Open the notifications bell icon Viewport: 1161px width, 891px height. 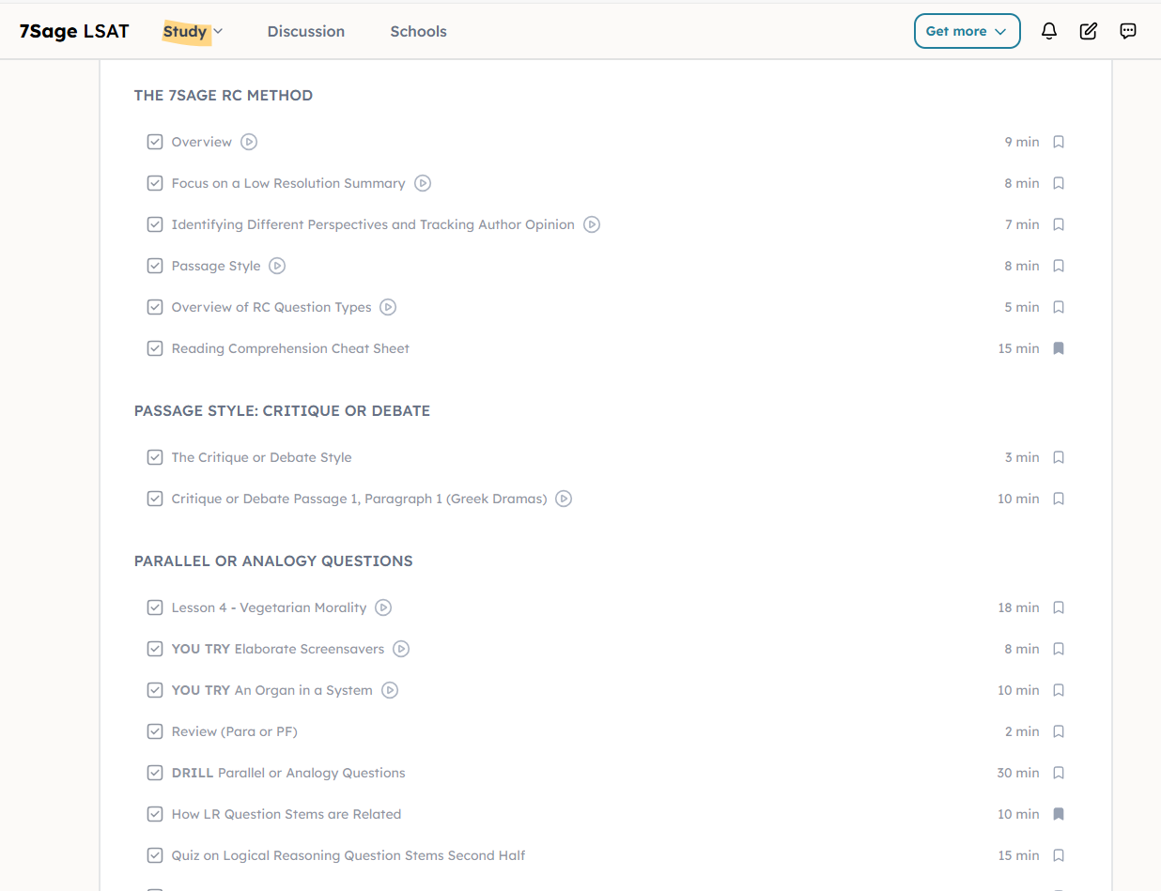click(1049, 31)
